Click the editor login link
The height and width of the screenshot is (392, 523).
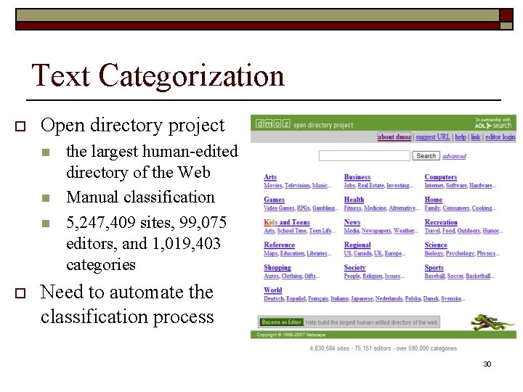point(500,137)
